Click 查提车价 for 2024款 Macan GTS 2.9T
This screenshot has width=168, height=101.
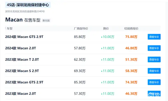click(x=154, y=37)
